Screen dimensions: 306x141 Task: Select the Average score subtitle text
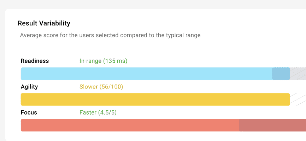[110, 35]
